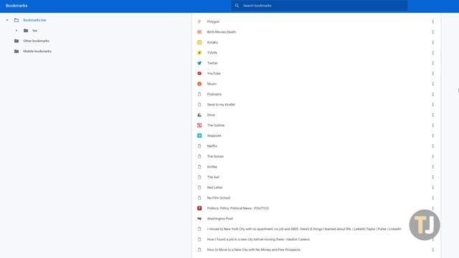The height and width of the screenshot is (258, 459).
Task: Select 'How I found a job in a new city' bookmark
Action: (258, 239)
